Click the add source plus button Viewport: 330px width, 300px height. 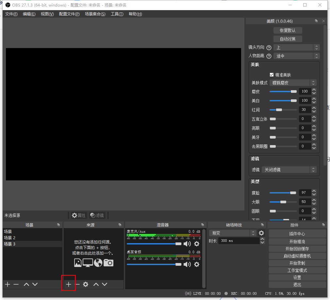tap(68, 284)
